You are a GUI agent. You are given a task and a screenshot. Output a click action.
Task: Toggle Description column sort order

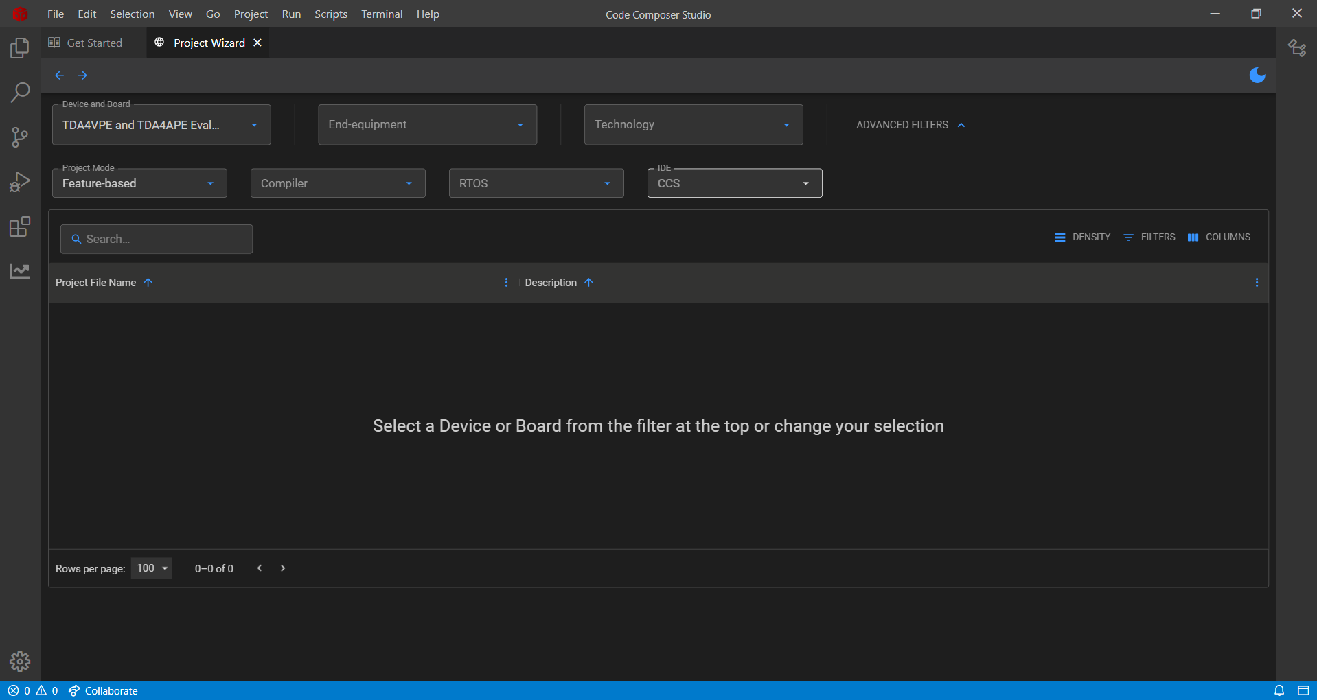pos(588,283)
